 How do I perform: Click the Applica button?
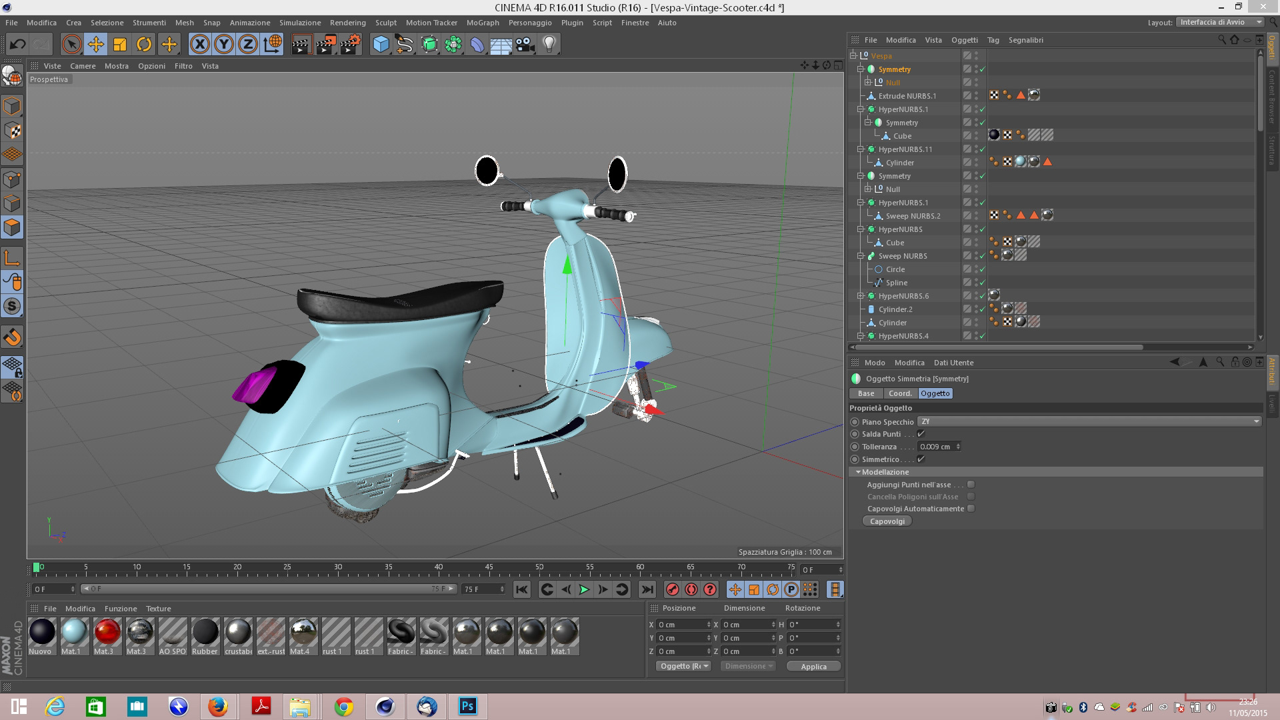click(813, 667)
